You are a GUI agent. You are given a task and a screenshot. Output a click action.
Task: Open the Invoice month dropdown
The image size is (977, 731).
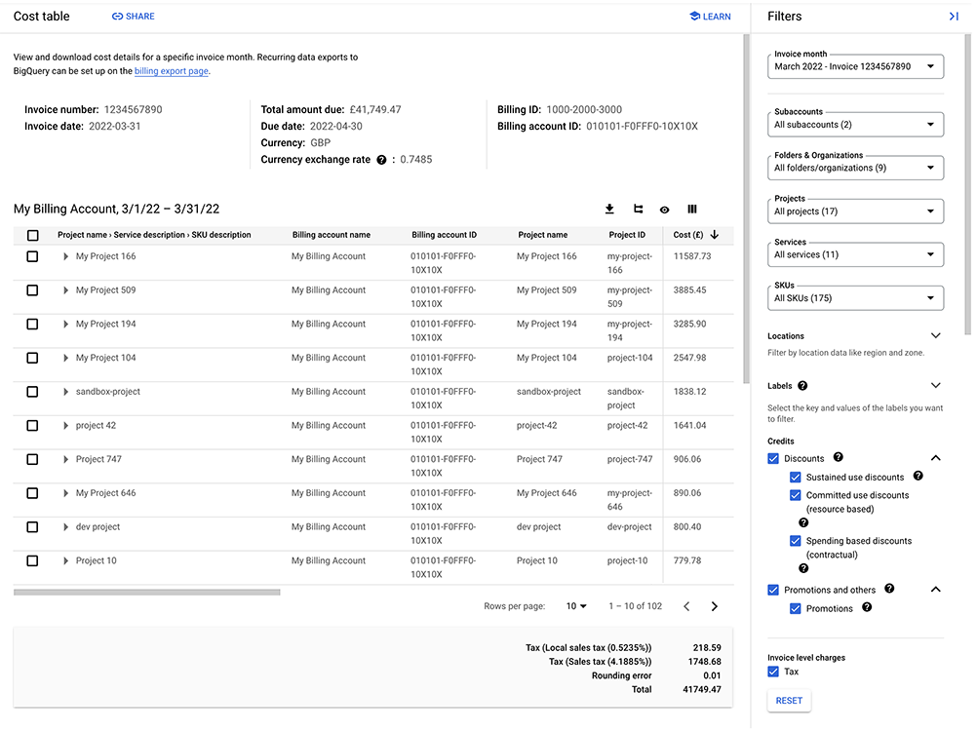(x=855, y=66)
